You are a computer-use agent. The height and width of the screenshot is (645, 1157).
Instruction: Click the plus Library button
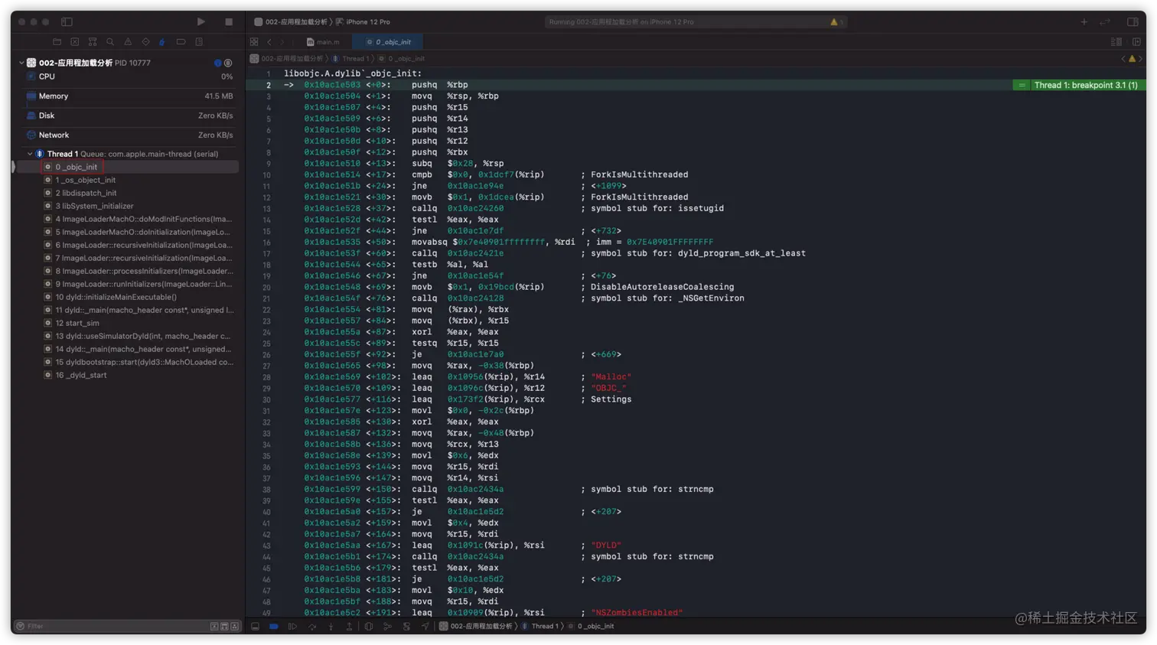(x=1084, y=22)
